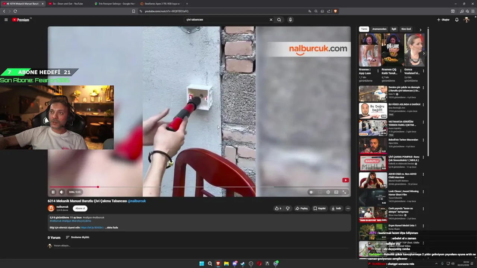
Task: Open the Windows Start menu
Action: click(202, 264)
